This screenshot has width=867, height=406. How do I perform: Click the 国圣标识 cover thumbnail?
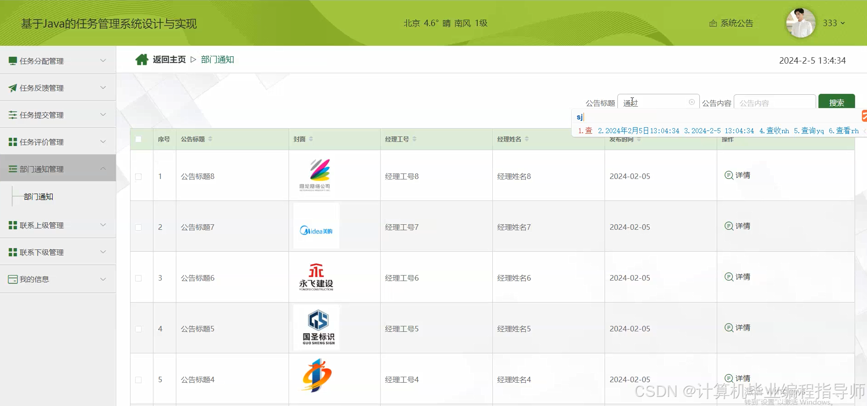tap(316, 328)
